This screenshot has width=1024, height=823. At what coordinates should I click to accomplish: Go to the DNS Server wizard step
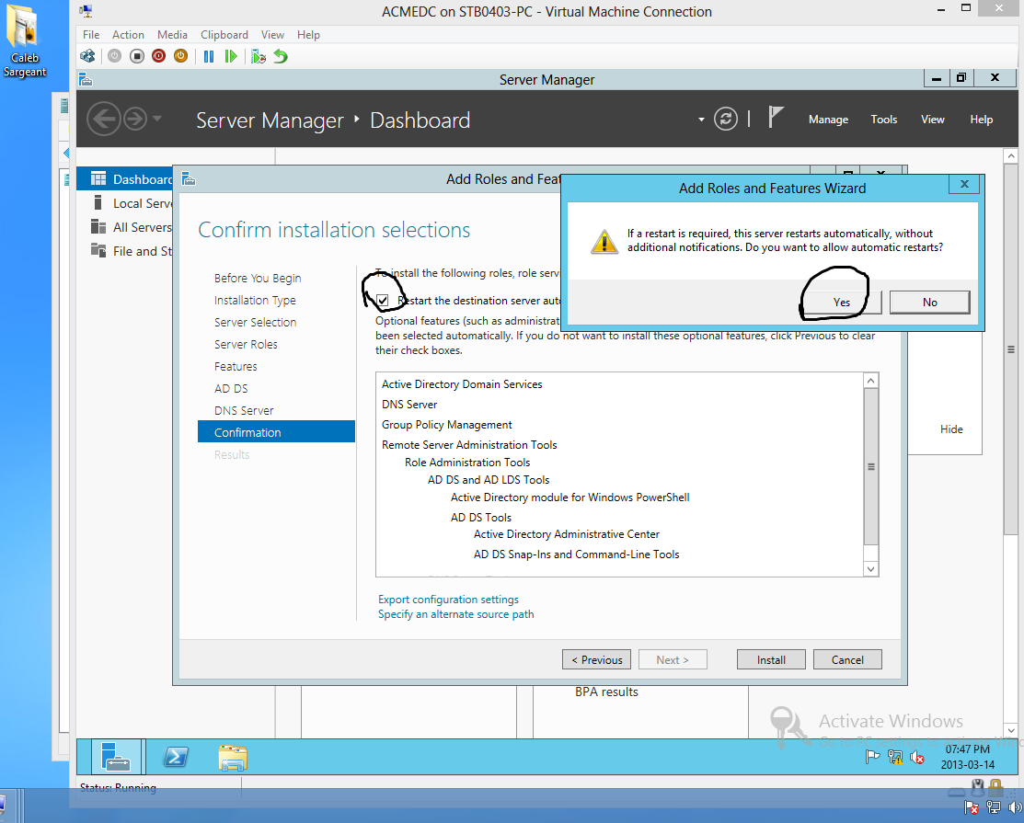coord(244,410)
